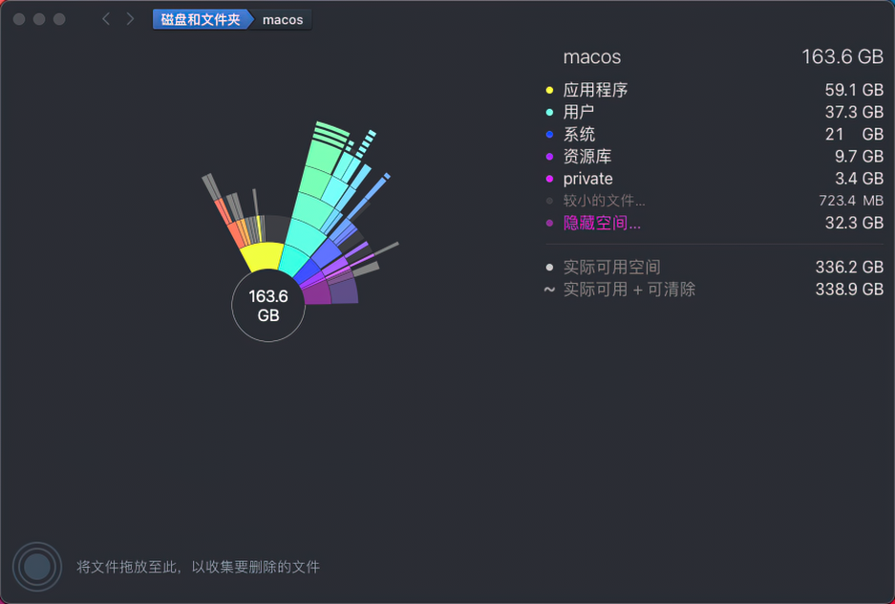Click the tilde icon beside 实际可用 + 可清除
The width and height of the screenshot is (895, 604).
pyautogui.click(x=549, y=289)
